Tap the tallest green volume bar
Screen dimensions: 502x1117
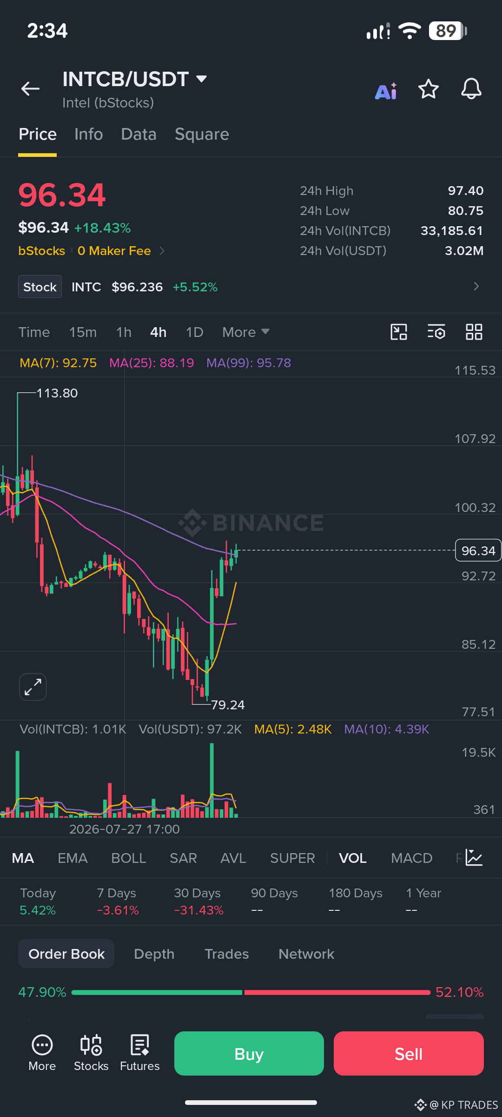tap(212, 781)
